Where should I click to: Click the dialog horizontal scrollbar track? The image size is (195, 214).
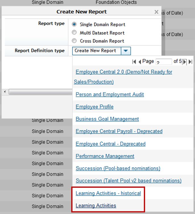click(41, 92)
